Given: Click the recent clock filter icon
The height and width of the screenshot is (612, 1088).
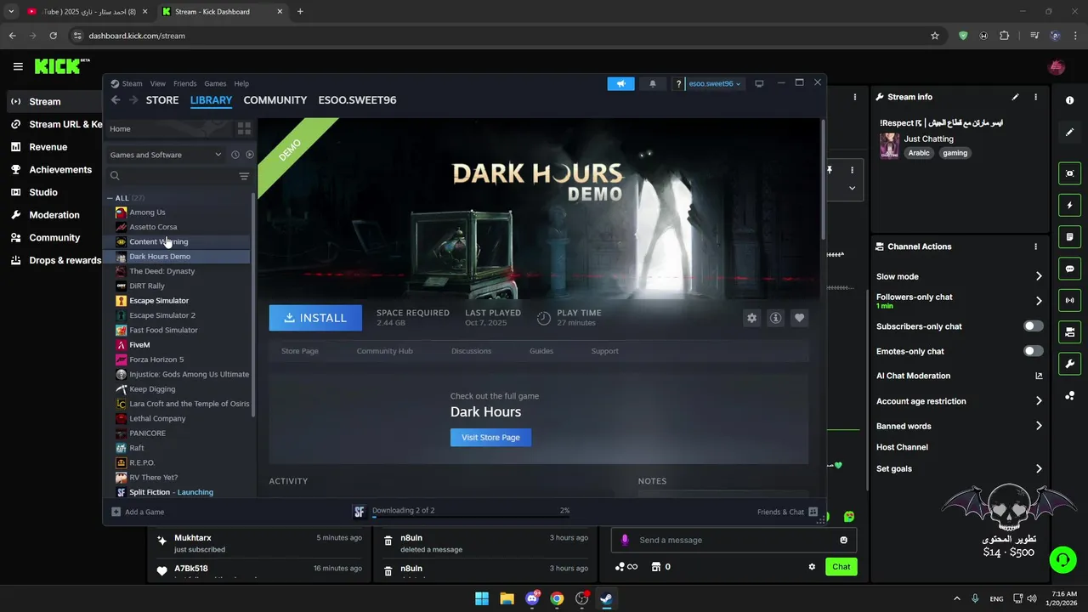Looking at the screenshot, I should (235, 155).
